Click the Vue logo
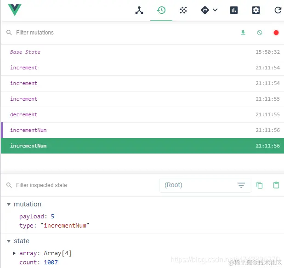 [15, 10]
